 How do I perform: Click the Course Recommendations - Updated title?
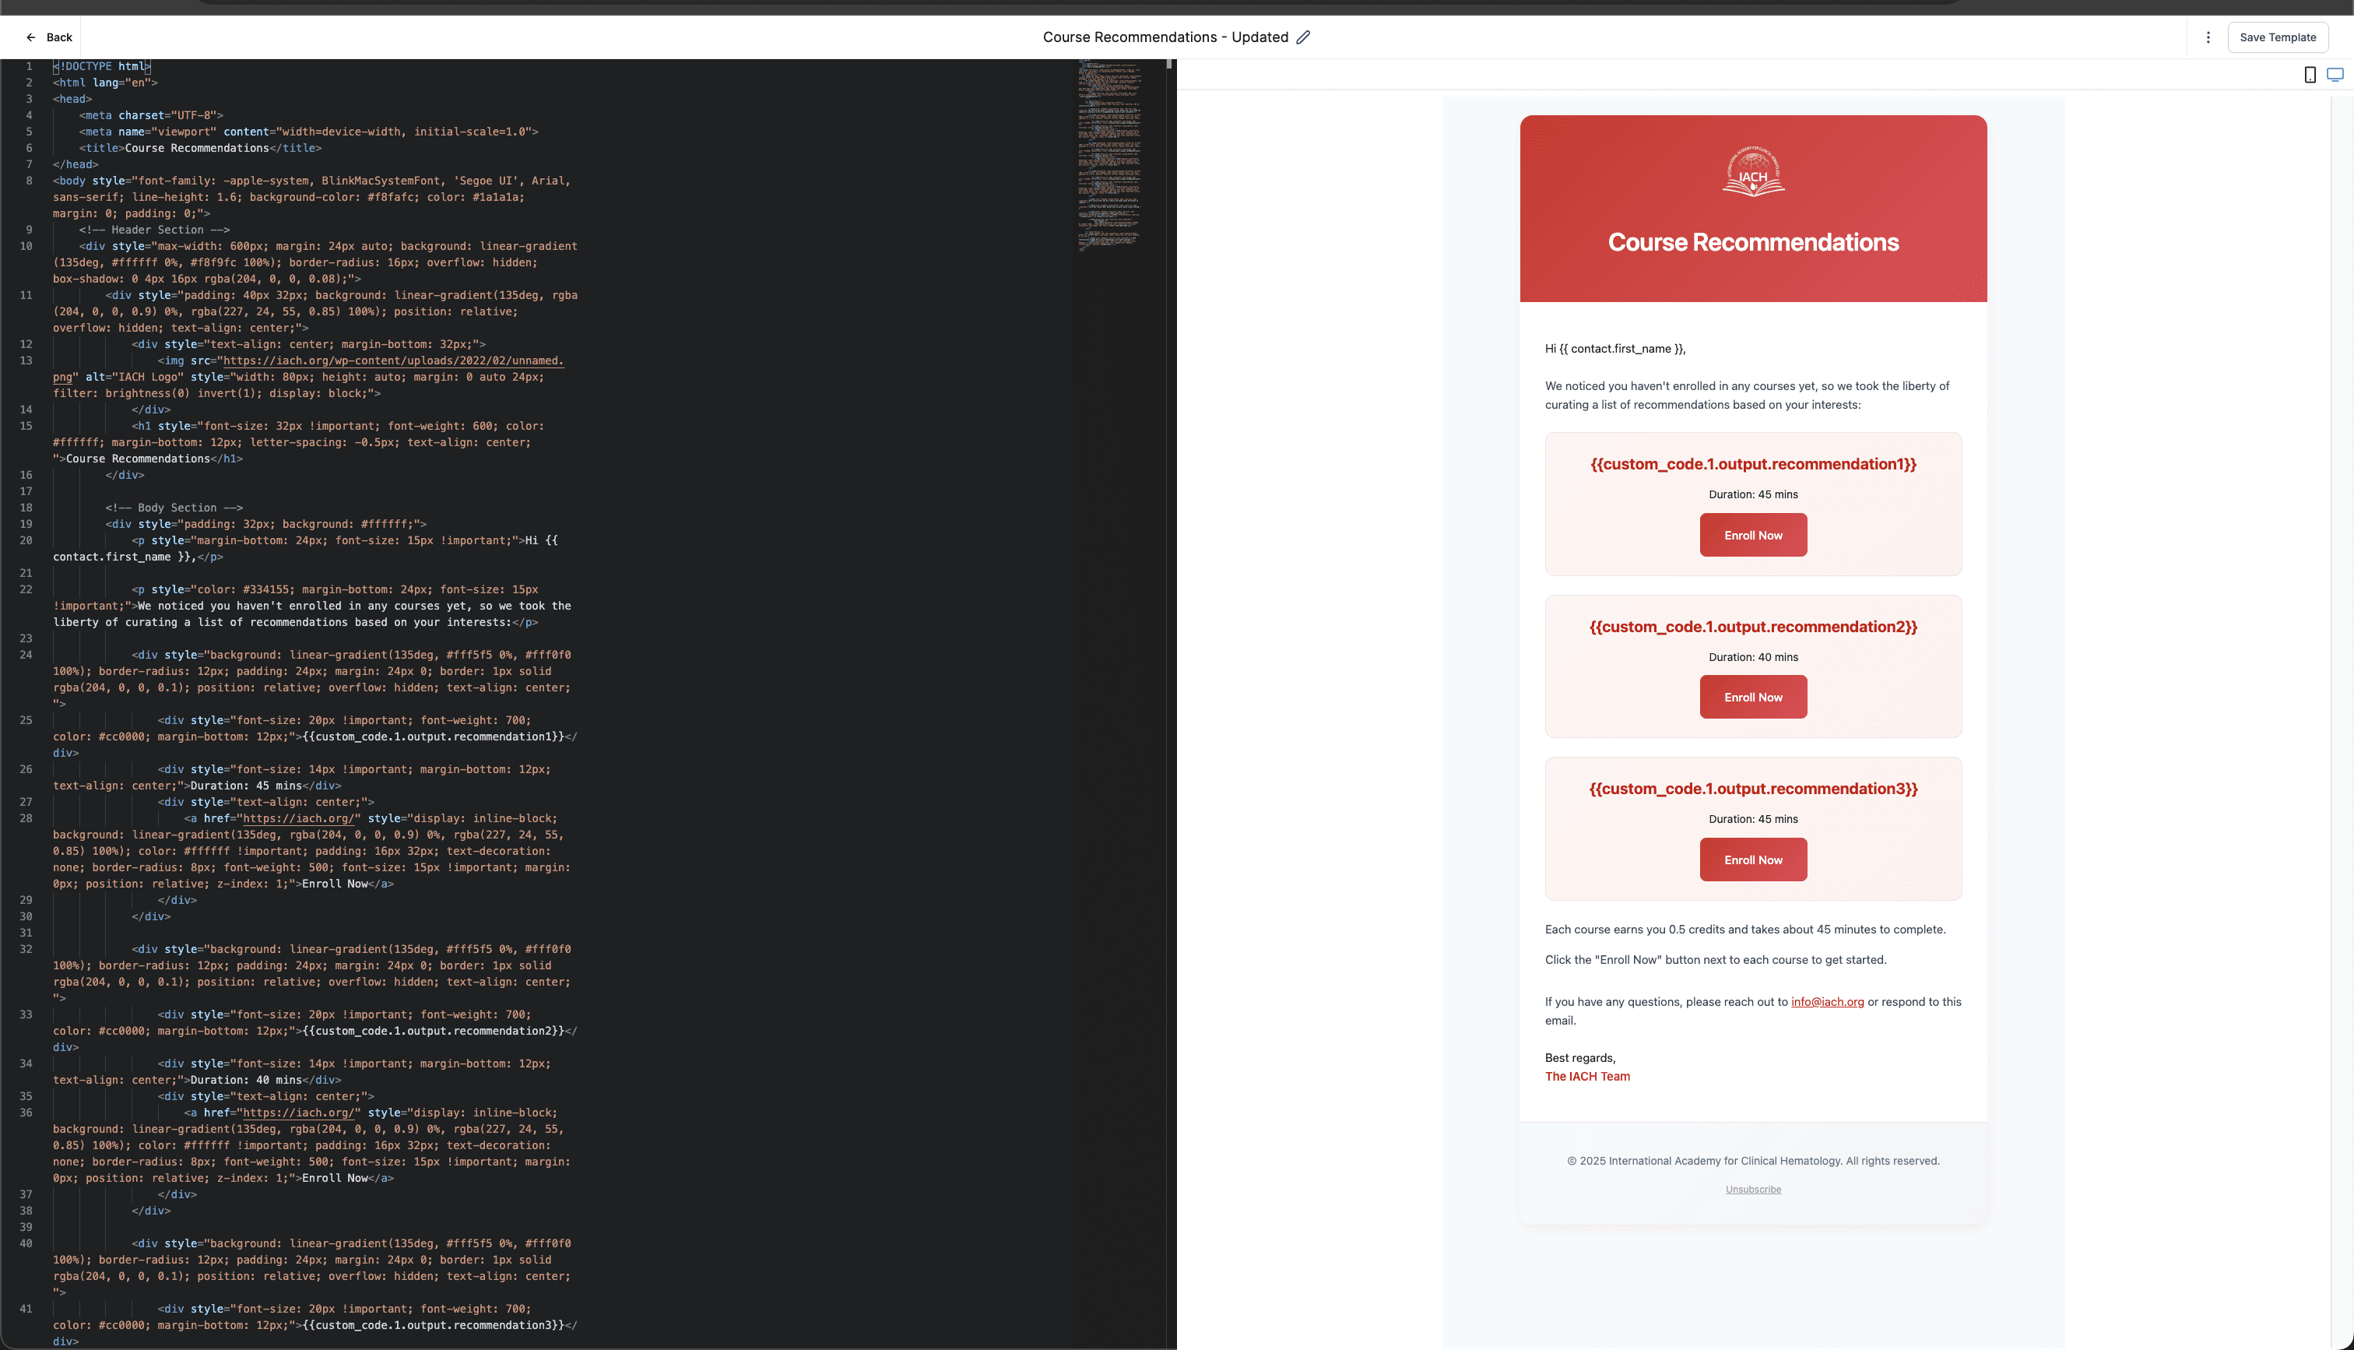pyautogui.click(x=1165, y=37)
